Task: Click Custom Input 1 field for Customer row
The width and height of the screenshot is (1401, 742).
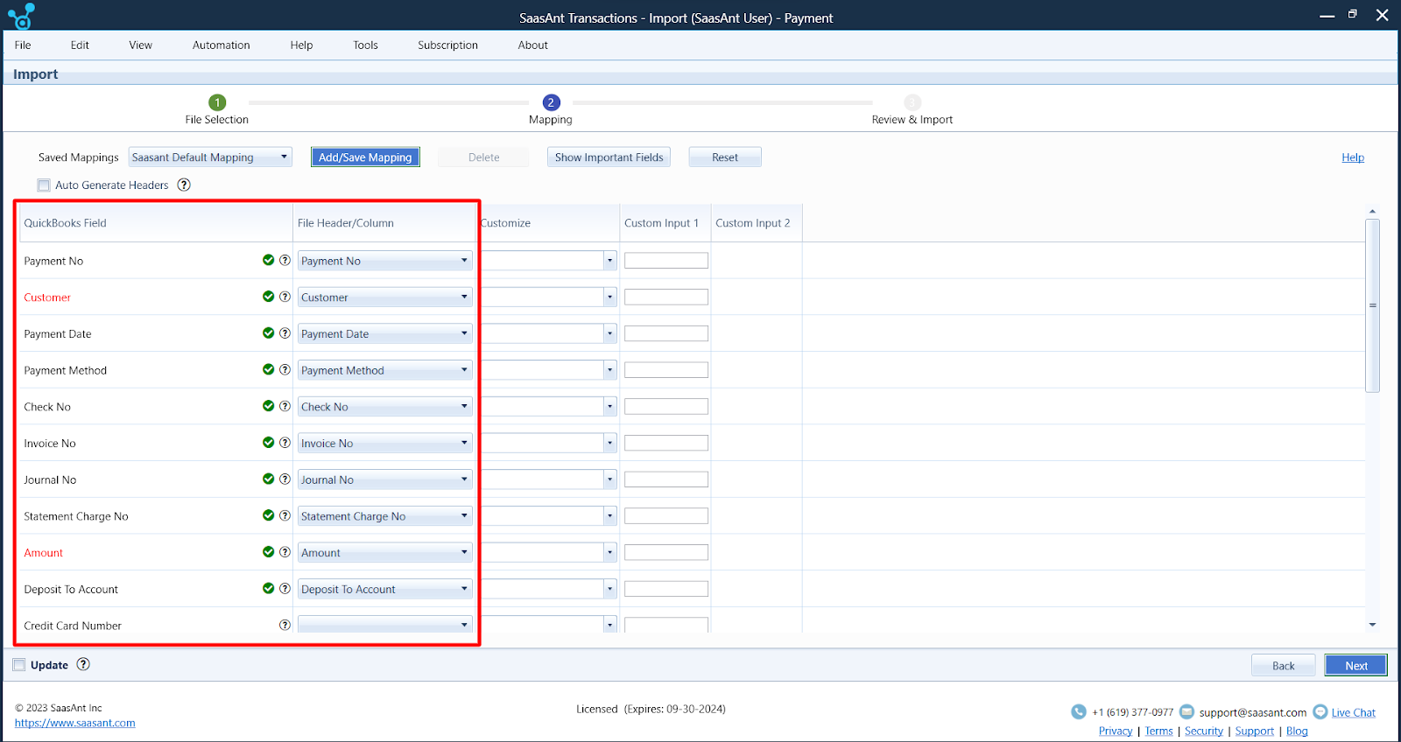Action: pyautogui.click(x=666, y=297)
